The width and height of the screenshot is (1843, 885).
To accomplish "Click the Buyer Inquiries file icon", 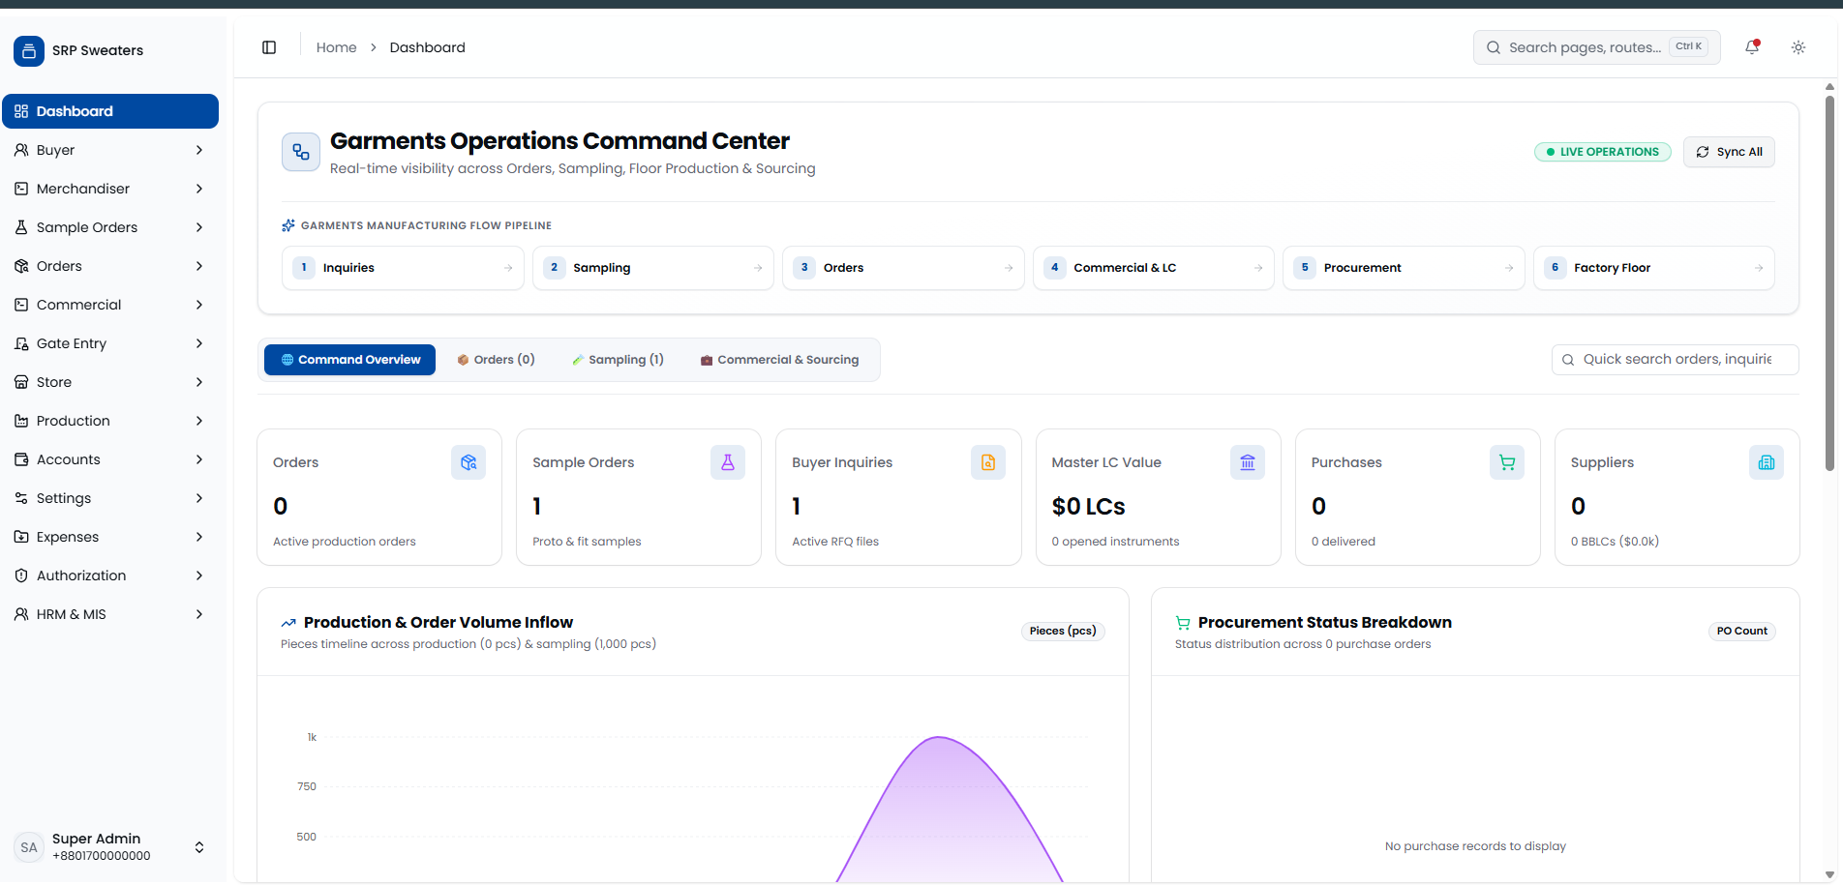I will click(x=988, y=462).
